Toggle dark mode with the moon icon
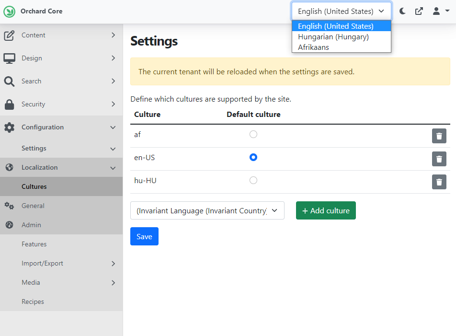The height and width of the screenshot is (336, 456). pos(402,12)
